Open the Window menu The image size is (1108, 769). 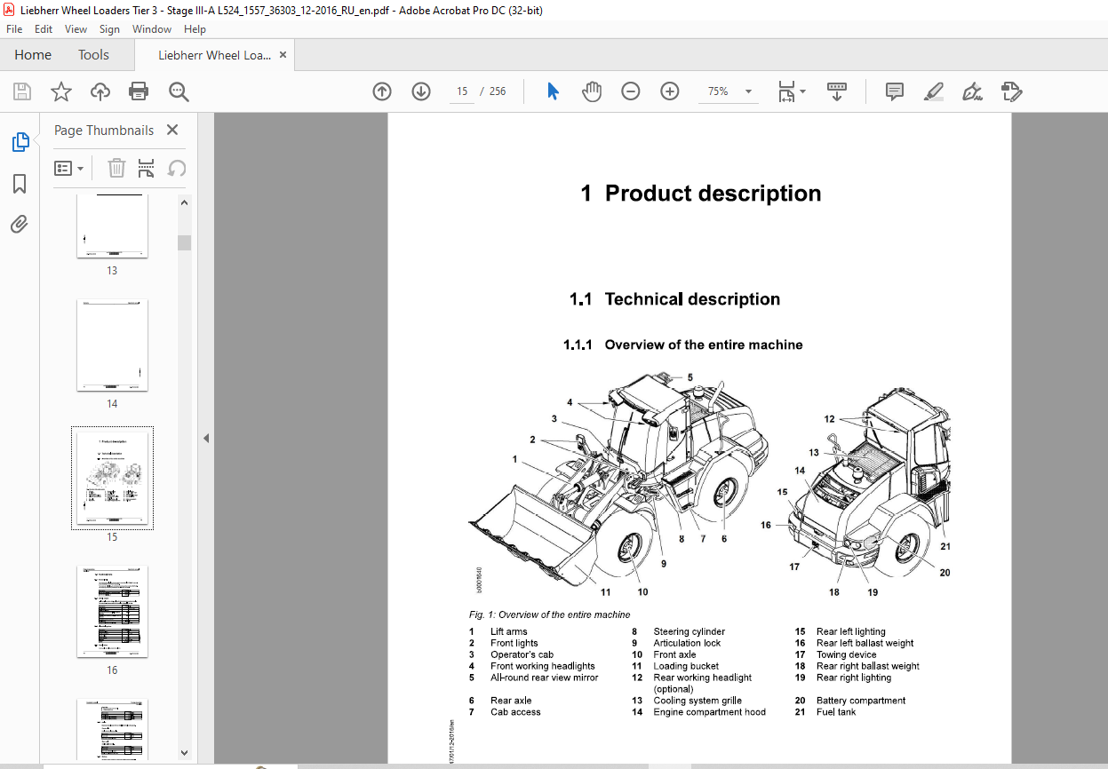pos(152,29)
